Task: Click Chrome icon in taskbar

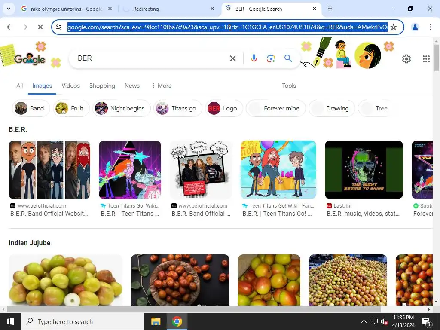Action: point(177,321)
